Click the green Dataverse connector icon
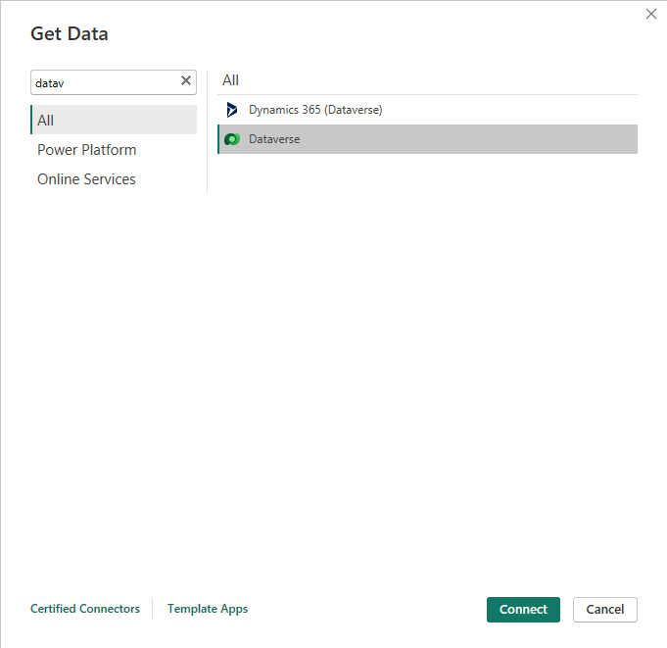 232,139
